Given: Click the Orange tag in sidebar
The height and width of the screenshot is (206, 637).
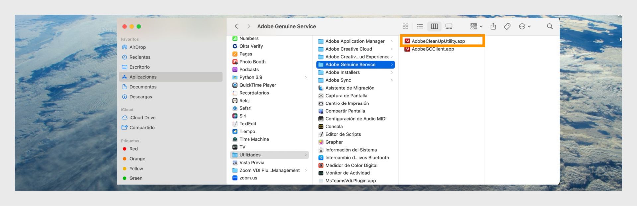Looking at the screenshot, I should click(137, 159).
